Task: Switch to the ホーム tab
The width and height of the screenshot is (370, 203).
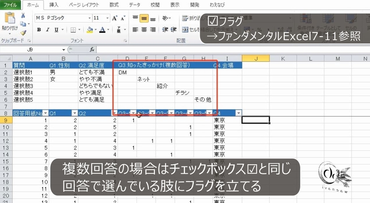Action: click(33, 5)
